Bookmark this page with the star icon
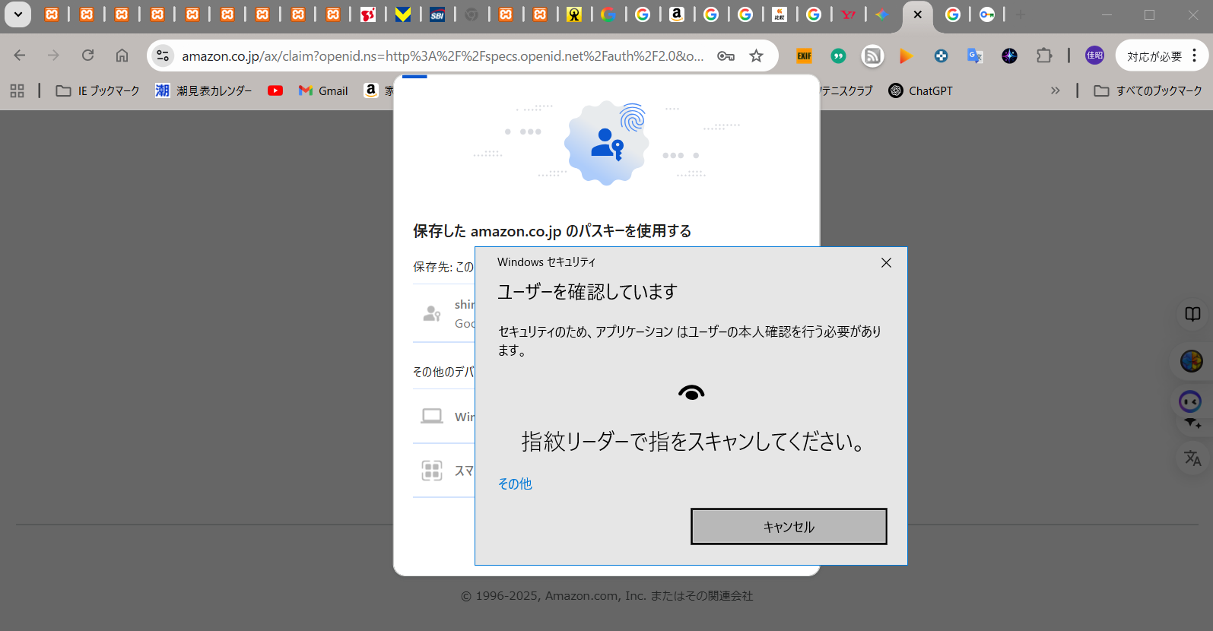Viewport: 1213px width, 631px height. (756, 55)
